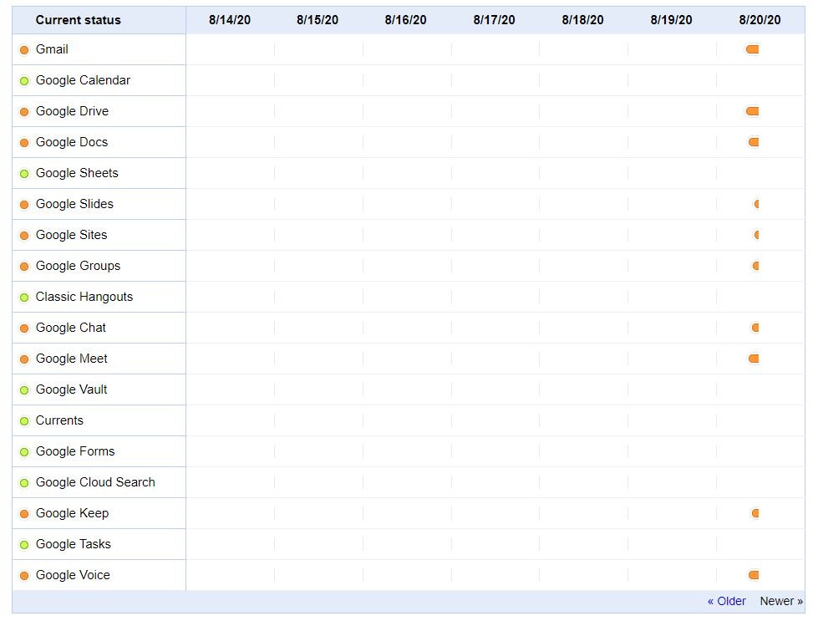Viewport: 813px width, 621px height.
Task: Click the orange status dot beside Google Keep
Action: click(x=24, y=514)
